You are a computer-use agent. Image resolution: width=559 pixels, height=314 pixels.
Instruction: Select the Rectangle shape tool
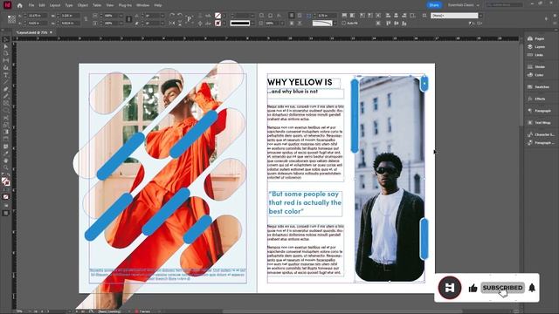(6, 111)
